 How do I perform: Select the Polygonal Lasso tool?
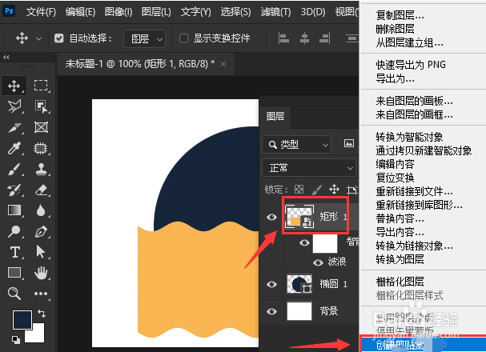14,106
